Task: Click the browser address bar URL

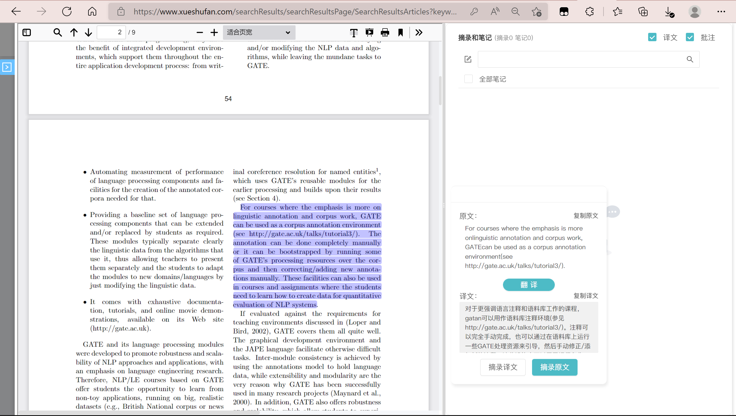Action: (x=295, y=12)
